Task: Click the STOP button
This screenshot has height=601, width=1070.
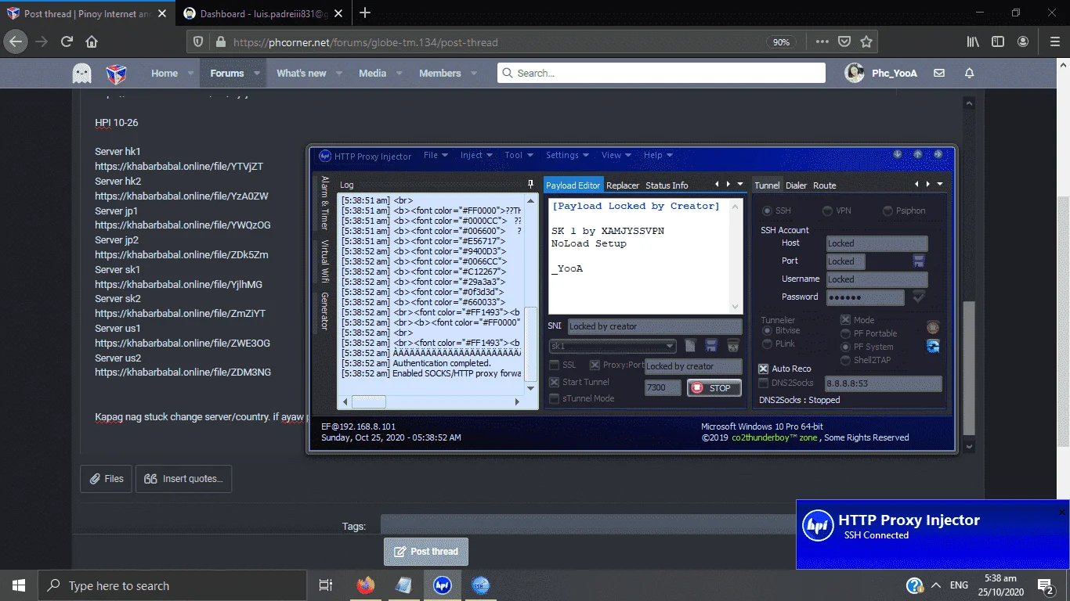Action: pyautogui.click(x=714, y=387)
